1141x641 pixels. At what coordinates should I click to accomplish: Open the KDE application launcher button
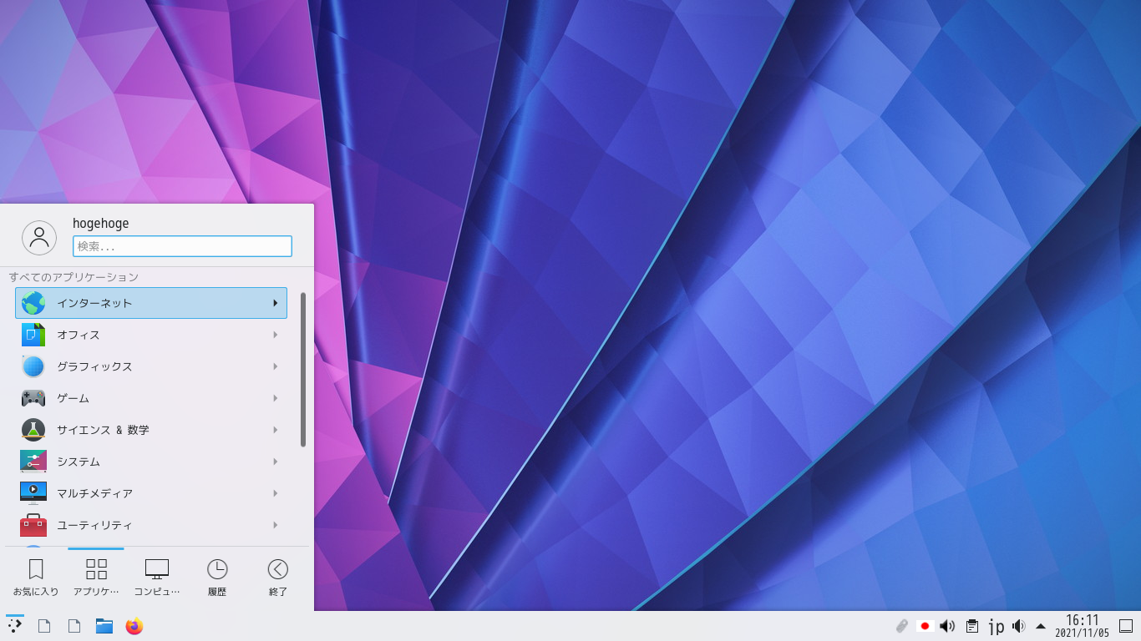pyautogui.click(x=15, y=625)
